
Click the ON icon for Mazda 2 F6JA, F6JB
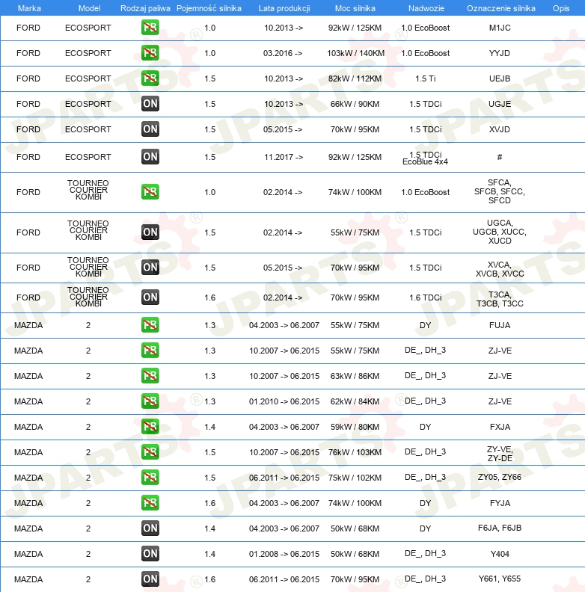click(x=150, y=528)
